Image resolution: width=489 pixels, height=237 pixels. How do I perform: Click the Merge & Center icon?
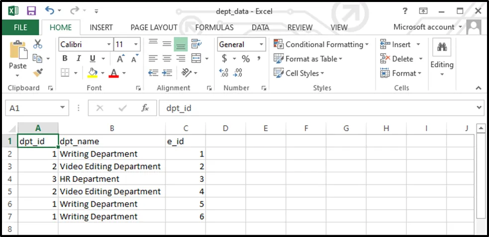pyautogui.click(x=196, y=59)
